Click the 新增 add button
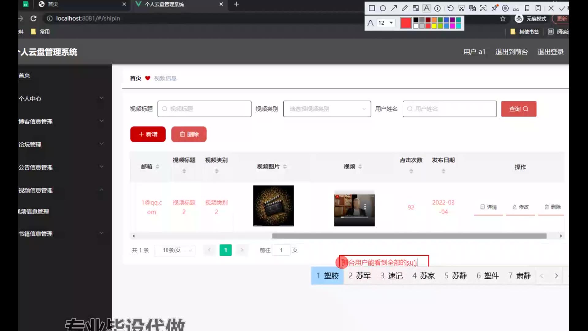The height and width of the screenshot is (331, 588). pyautogui.click(x=148, y=134)
